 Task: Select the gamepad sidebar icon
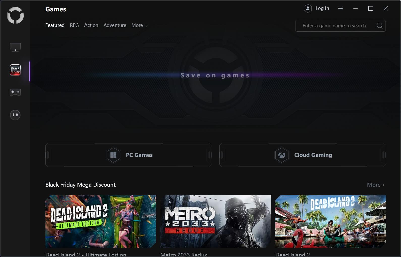point(15,92)
